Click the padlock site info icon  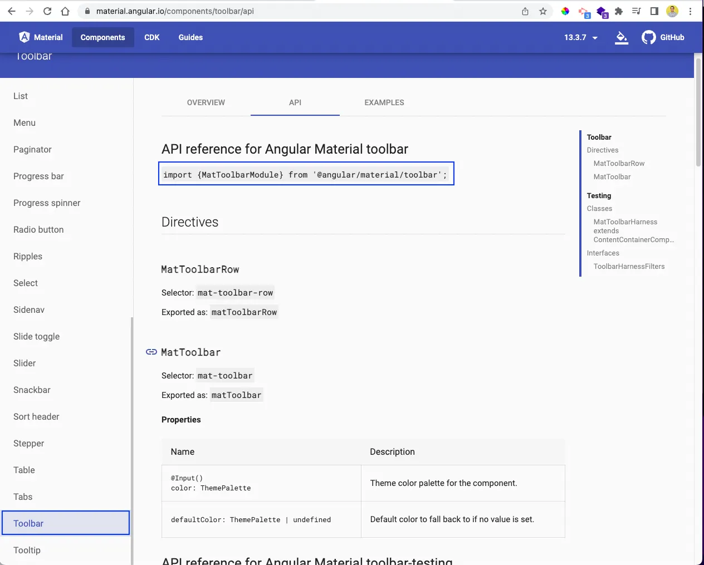87,11
